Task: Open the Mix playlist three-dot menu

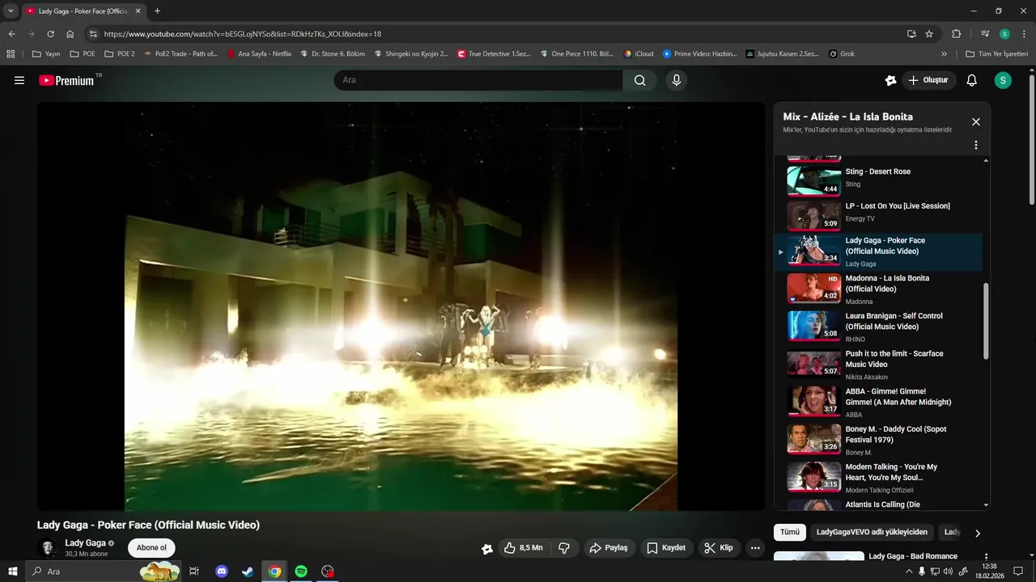Action: pos(976,145)
